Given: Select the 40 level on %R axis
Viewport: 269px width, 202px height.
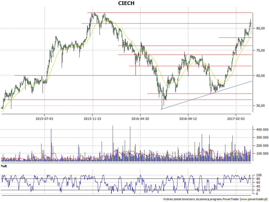Looking at the screenshot, I should click(258, 186).
